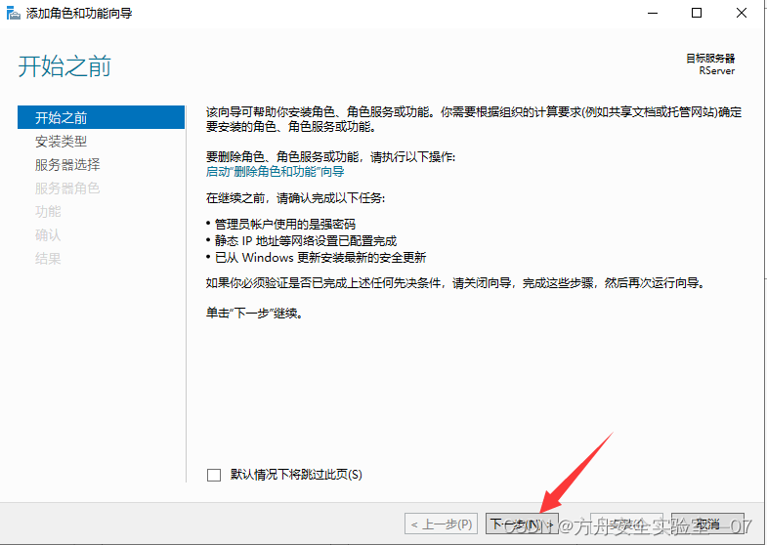Click the 单击"下一步"继续 text
This screenshot has width=767, height=545.
point(255,313)
